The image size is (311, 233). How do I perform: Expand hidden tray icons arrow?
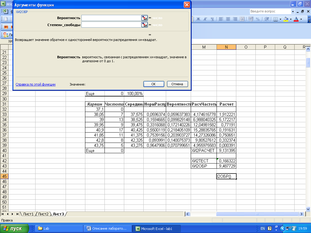point(282,228)
